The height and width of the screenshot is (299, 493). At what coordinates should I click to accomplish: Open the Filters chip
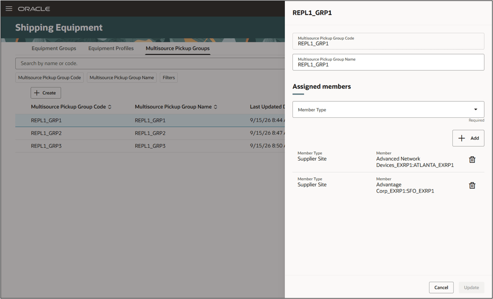point(169,77)
